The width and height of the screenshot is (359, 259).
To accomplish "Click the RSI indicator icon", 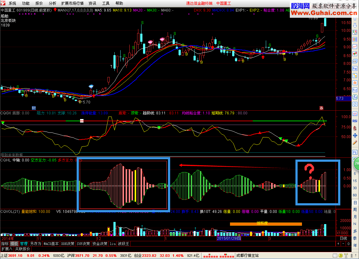I will pyautogui.click(x=355, y=121).
